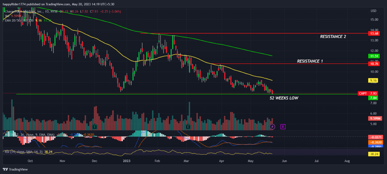
Task: Click the 2023 label on time axis
Action: click(x=126, y=161)
